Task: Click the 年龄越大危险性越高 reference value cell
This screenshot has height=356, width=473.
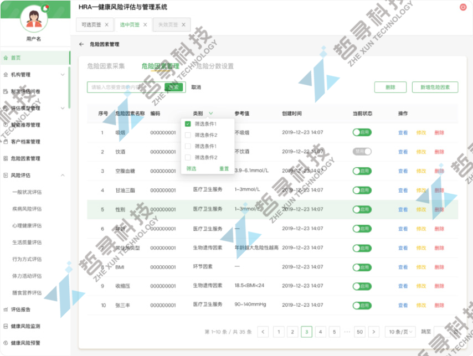Action: click(256, 248)
